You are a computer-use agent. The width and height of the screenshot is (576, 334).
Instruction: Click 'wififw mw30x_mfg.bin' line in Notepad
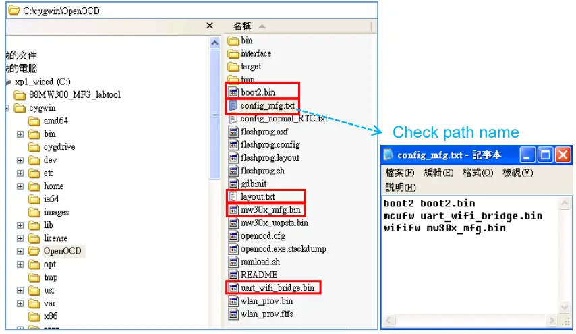tap(444, 228)
